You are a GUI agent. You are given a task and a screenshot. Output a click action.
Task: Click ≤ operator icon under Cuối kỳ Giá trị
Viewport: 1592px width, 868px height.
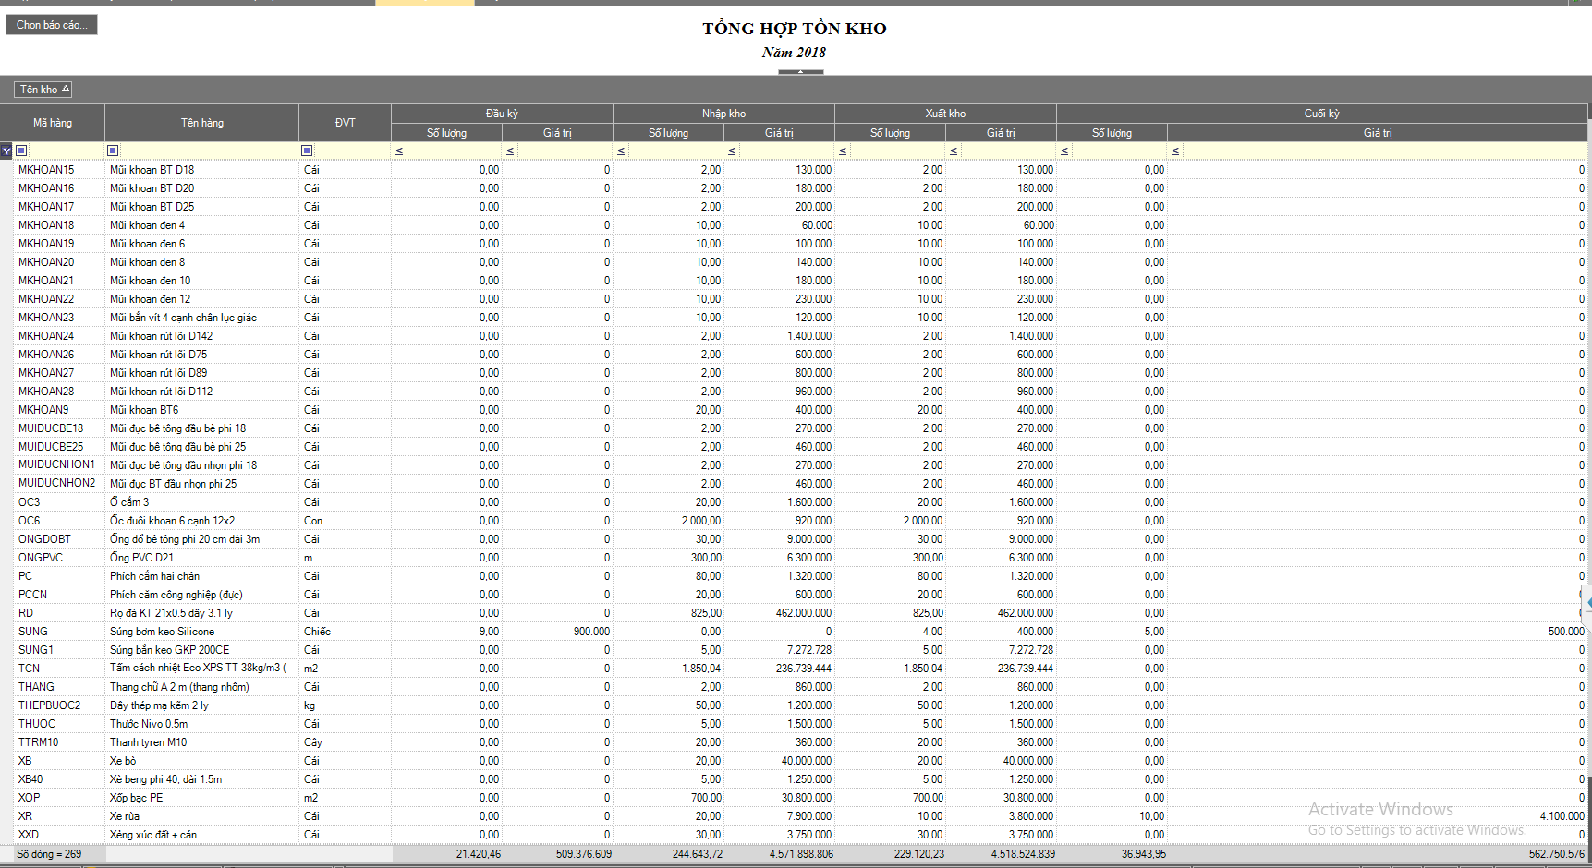(1175, 151)
